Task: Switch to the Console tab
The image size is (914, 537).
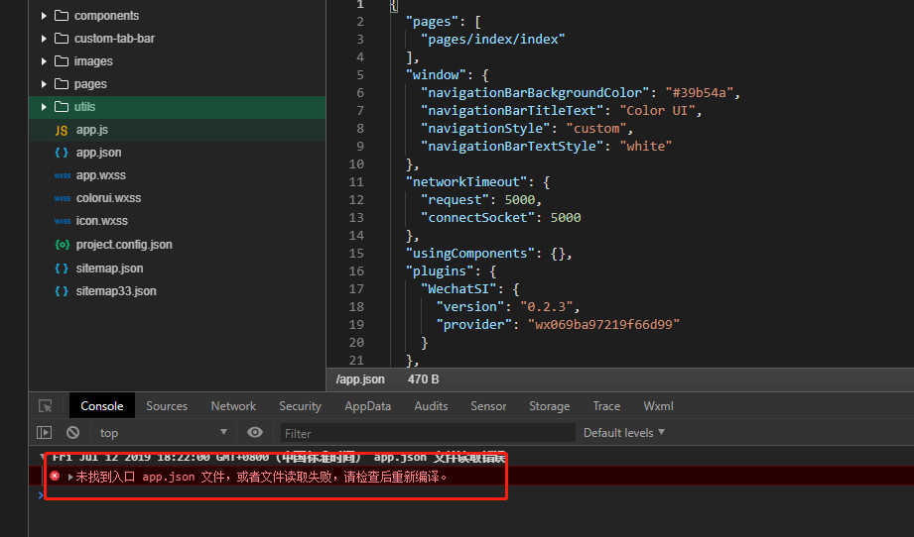Action: tap(102, 405)
